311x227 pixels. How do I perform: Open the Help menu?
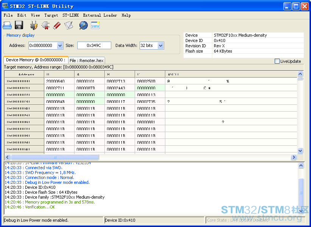[126, 15]
